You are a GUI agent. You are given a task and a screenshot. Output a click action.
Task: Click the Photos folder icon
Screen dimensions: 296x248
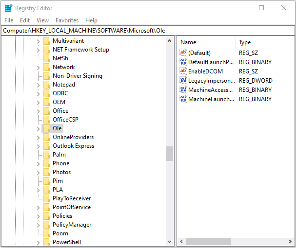tap(46, 172)
